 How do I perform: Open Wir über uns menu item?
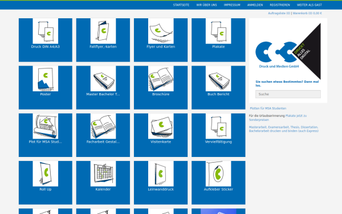[206, 5]
